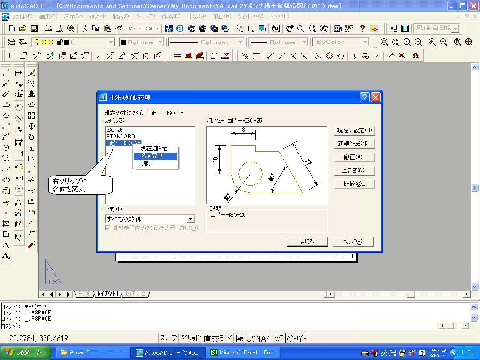Click the Snap to Center icon
The height and width of the screenshot is (360, 480).
click(x=318, y=56)
